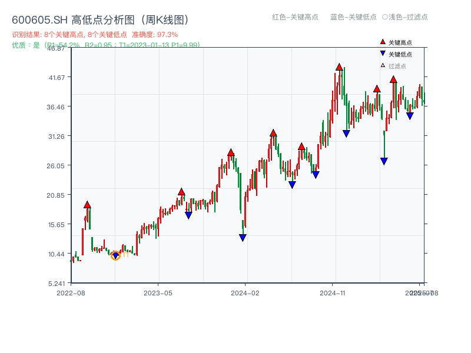Click the 关键低点 legend label
The image size is (471, 353).
tap(400, 54)
